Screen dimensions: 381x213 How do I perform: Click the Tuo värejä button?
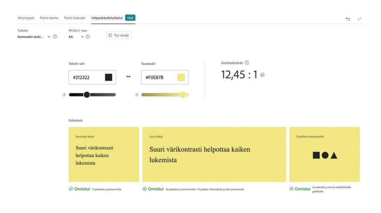(119, 35)
